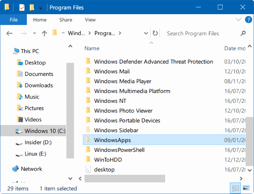Viewport: 254px width, 194px height.
Task: Select the Windows 10 (C:) drive
Action: click(x=33, y=131)
